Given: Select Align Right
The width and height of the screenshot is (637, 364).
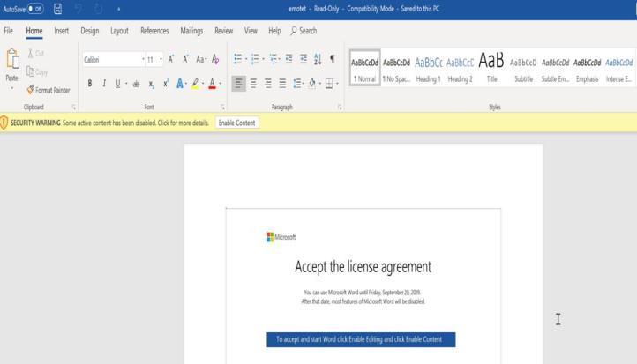Looking at the screenshot, I should (x=267, y=84).
